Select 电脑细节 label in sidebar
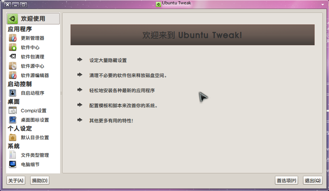 [30, 164]
